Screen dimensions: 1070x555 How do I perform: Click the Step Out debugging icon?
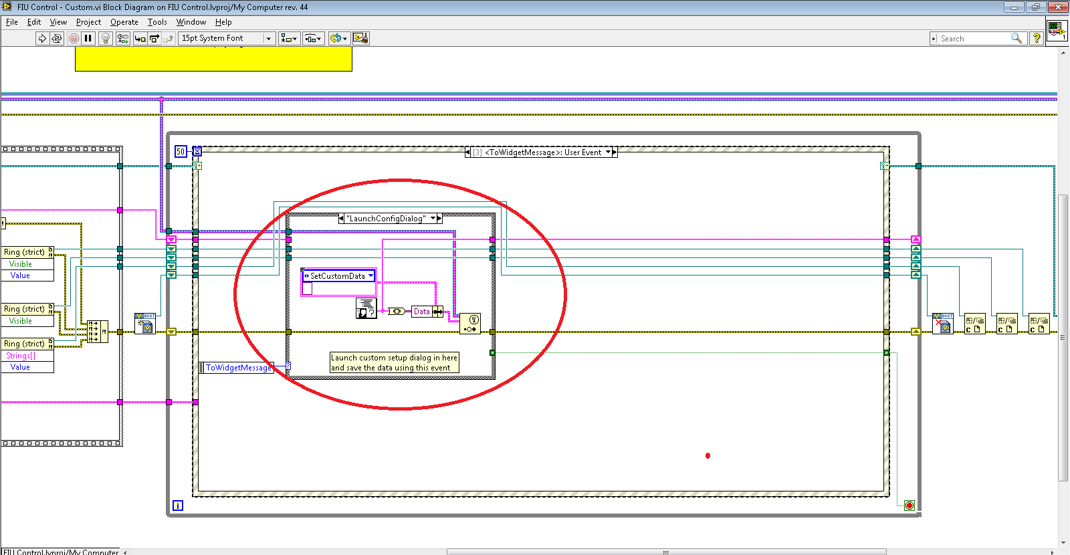tap(168, 38)
